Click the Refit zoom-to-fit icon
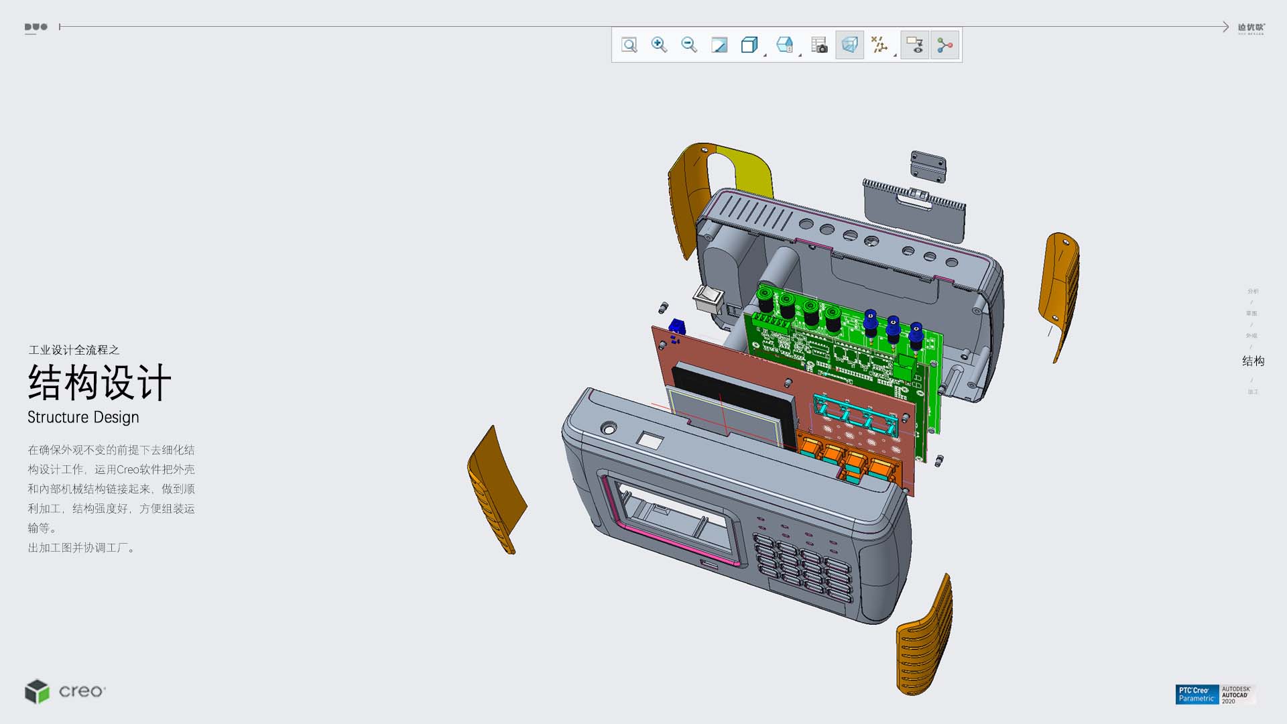Image resolution: width=1287 pixels, height=724 pixels. click(629, 45)
